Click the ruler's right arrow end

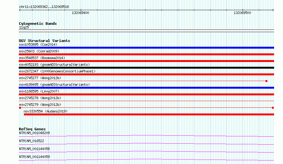[273, 10]
